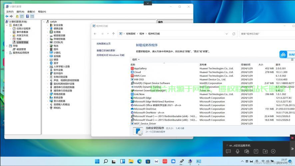The width and height of the screenshot is (295, 166).
Task: Open the 控制面板主页 link
Action: click(104, 44)
